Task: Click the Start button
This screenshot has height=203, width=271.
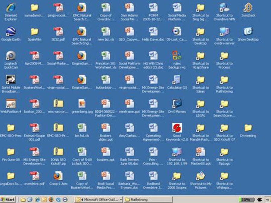Action: [x=8, y=199]
